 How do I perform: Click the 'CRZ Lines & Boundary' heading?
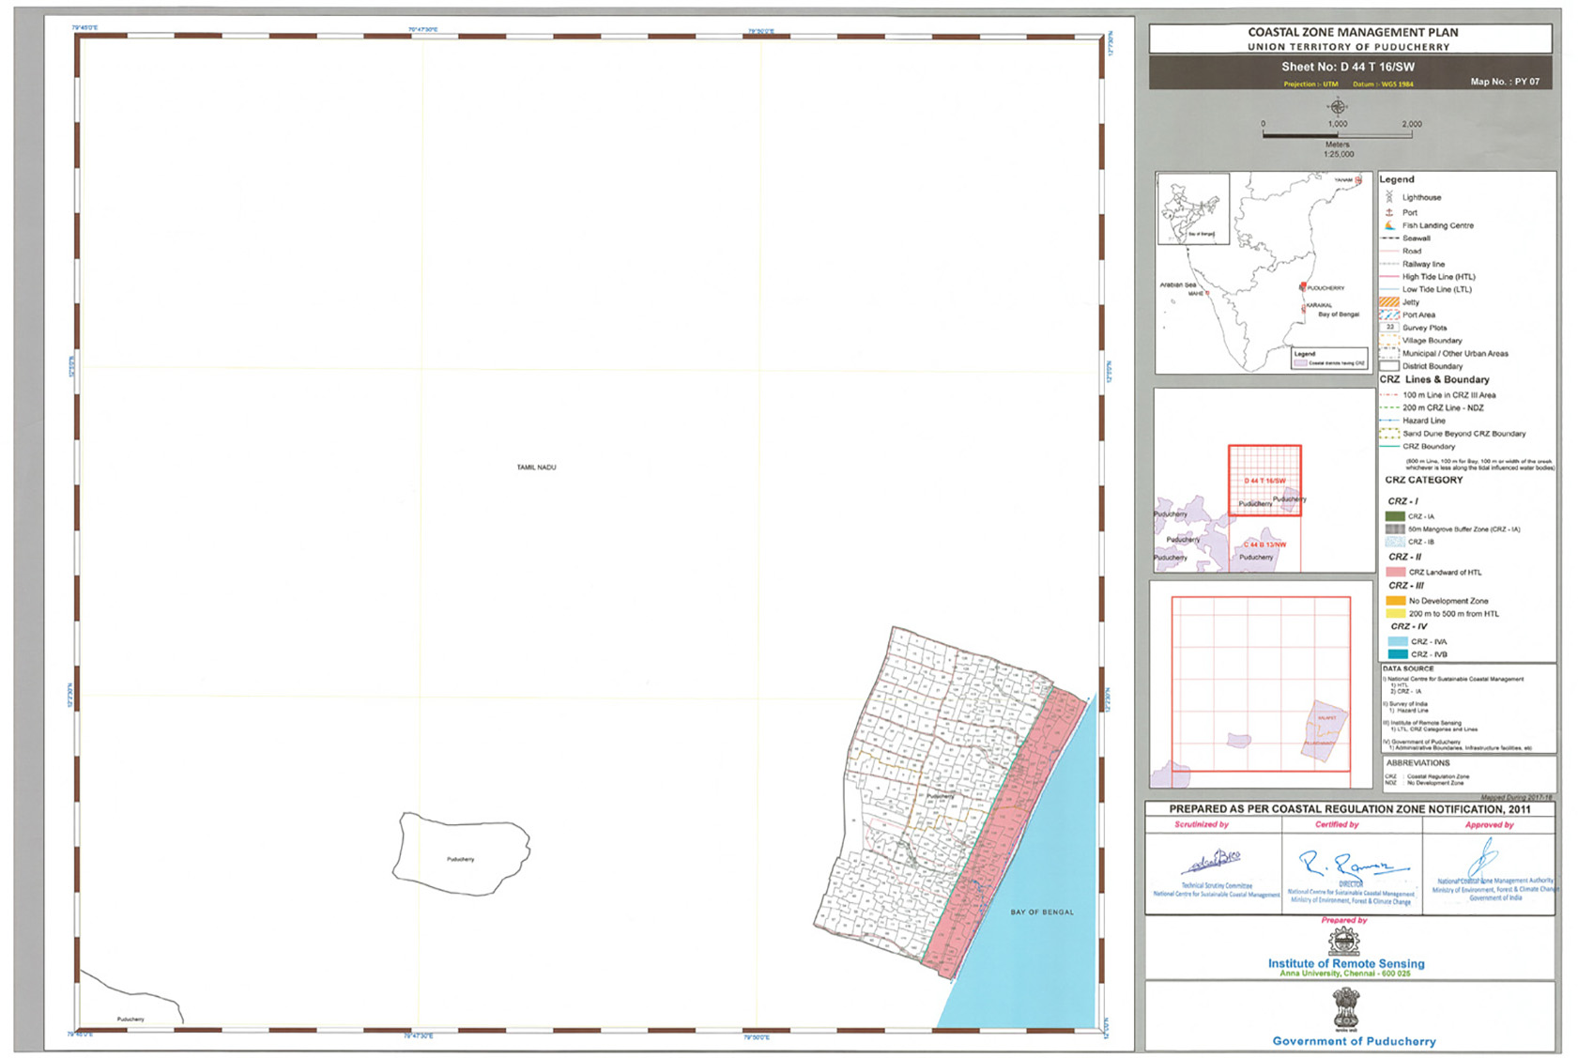[1434, 379]
